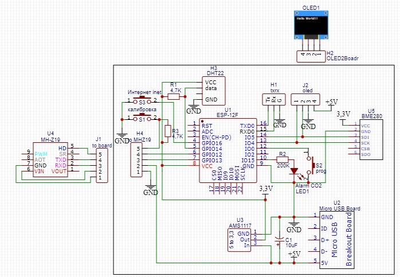Click the 200K resistor value
The height and width of the screenshot is (277, 400).
point(283,165)
